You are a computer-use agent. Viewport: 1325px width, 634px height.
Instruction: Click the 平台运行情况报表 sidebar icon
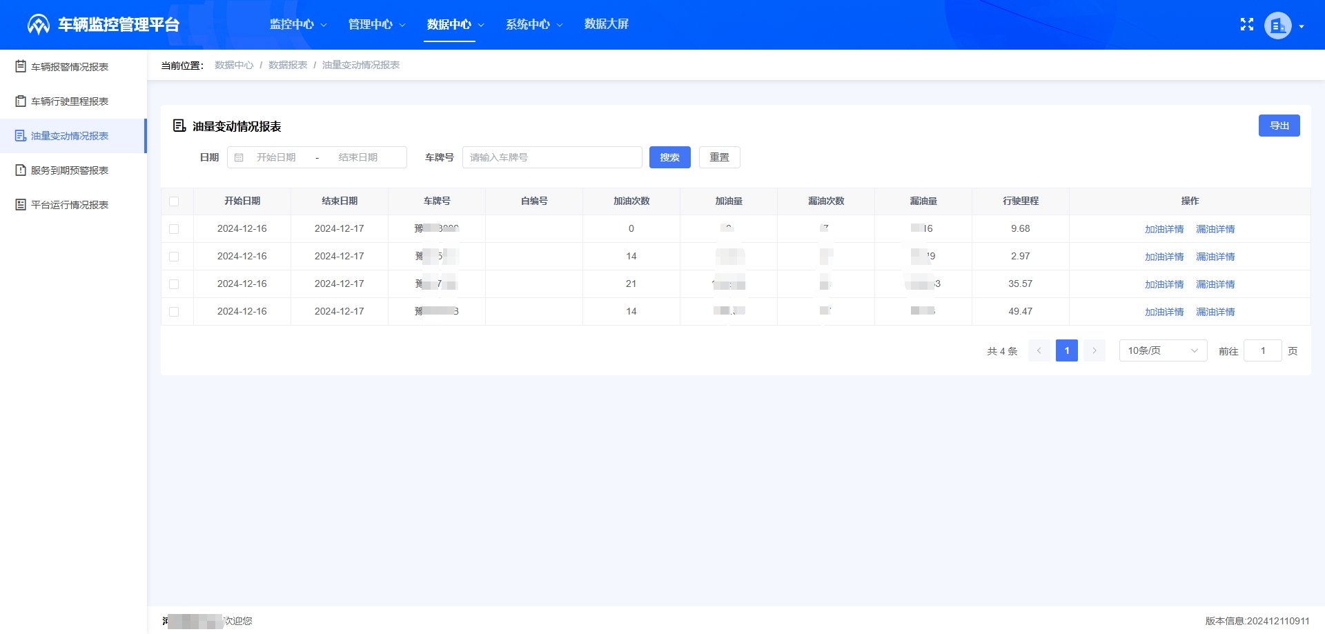coord(21,205)
